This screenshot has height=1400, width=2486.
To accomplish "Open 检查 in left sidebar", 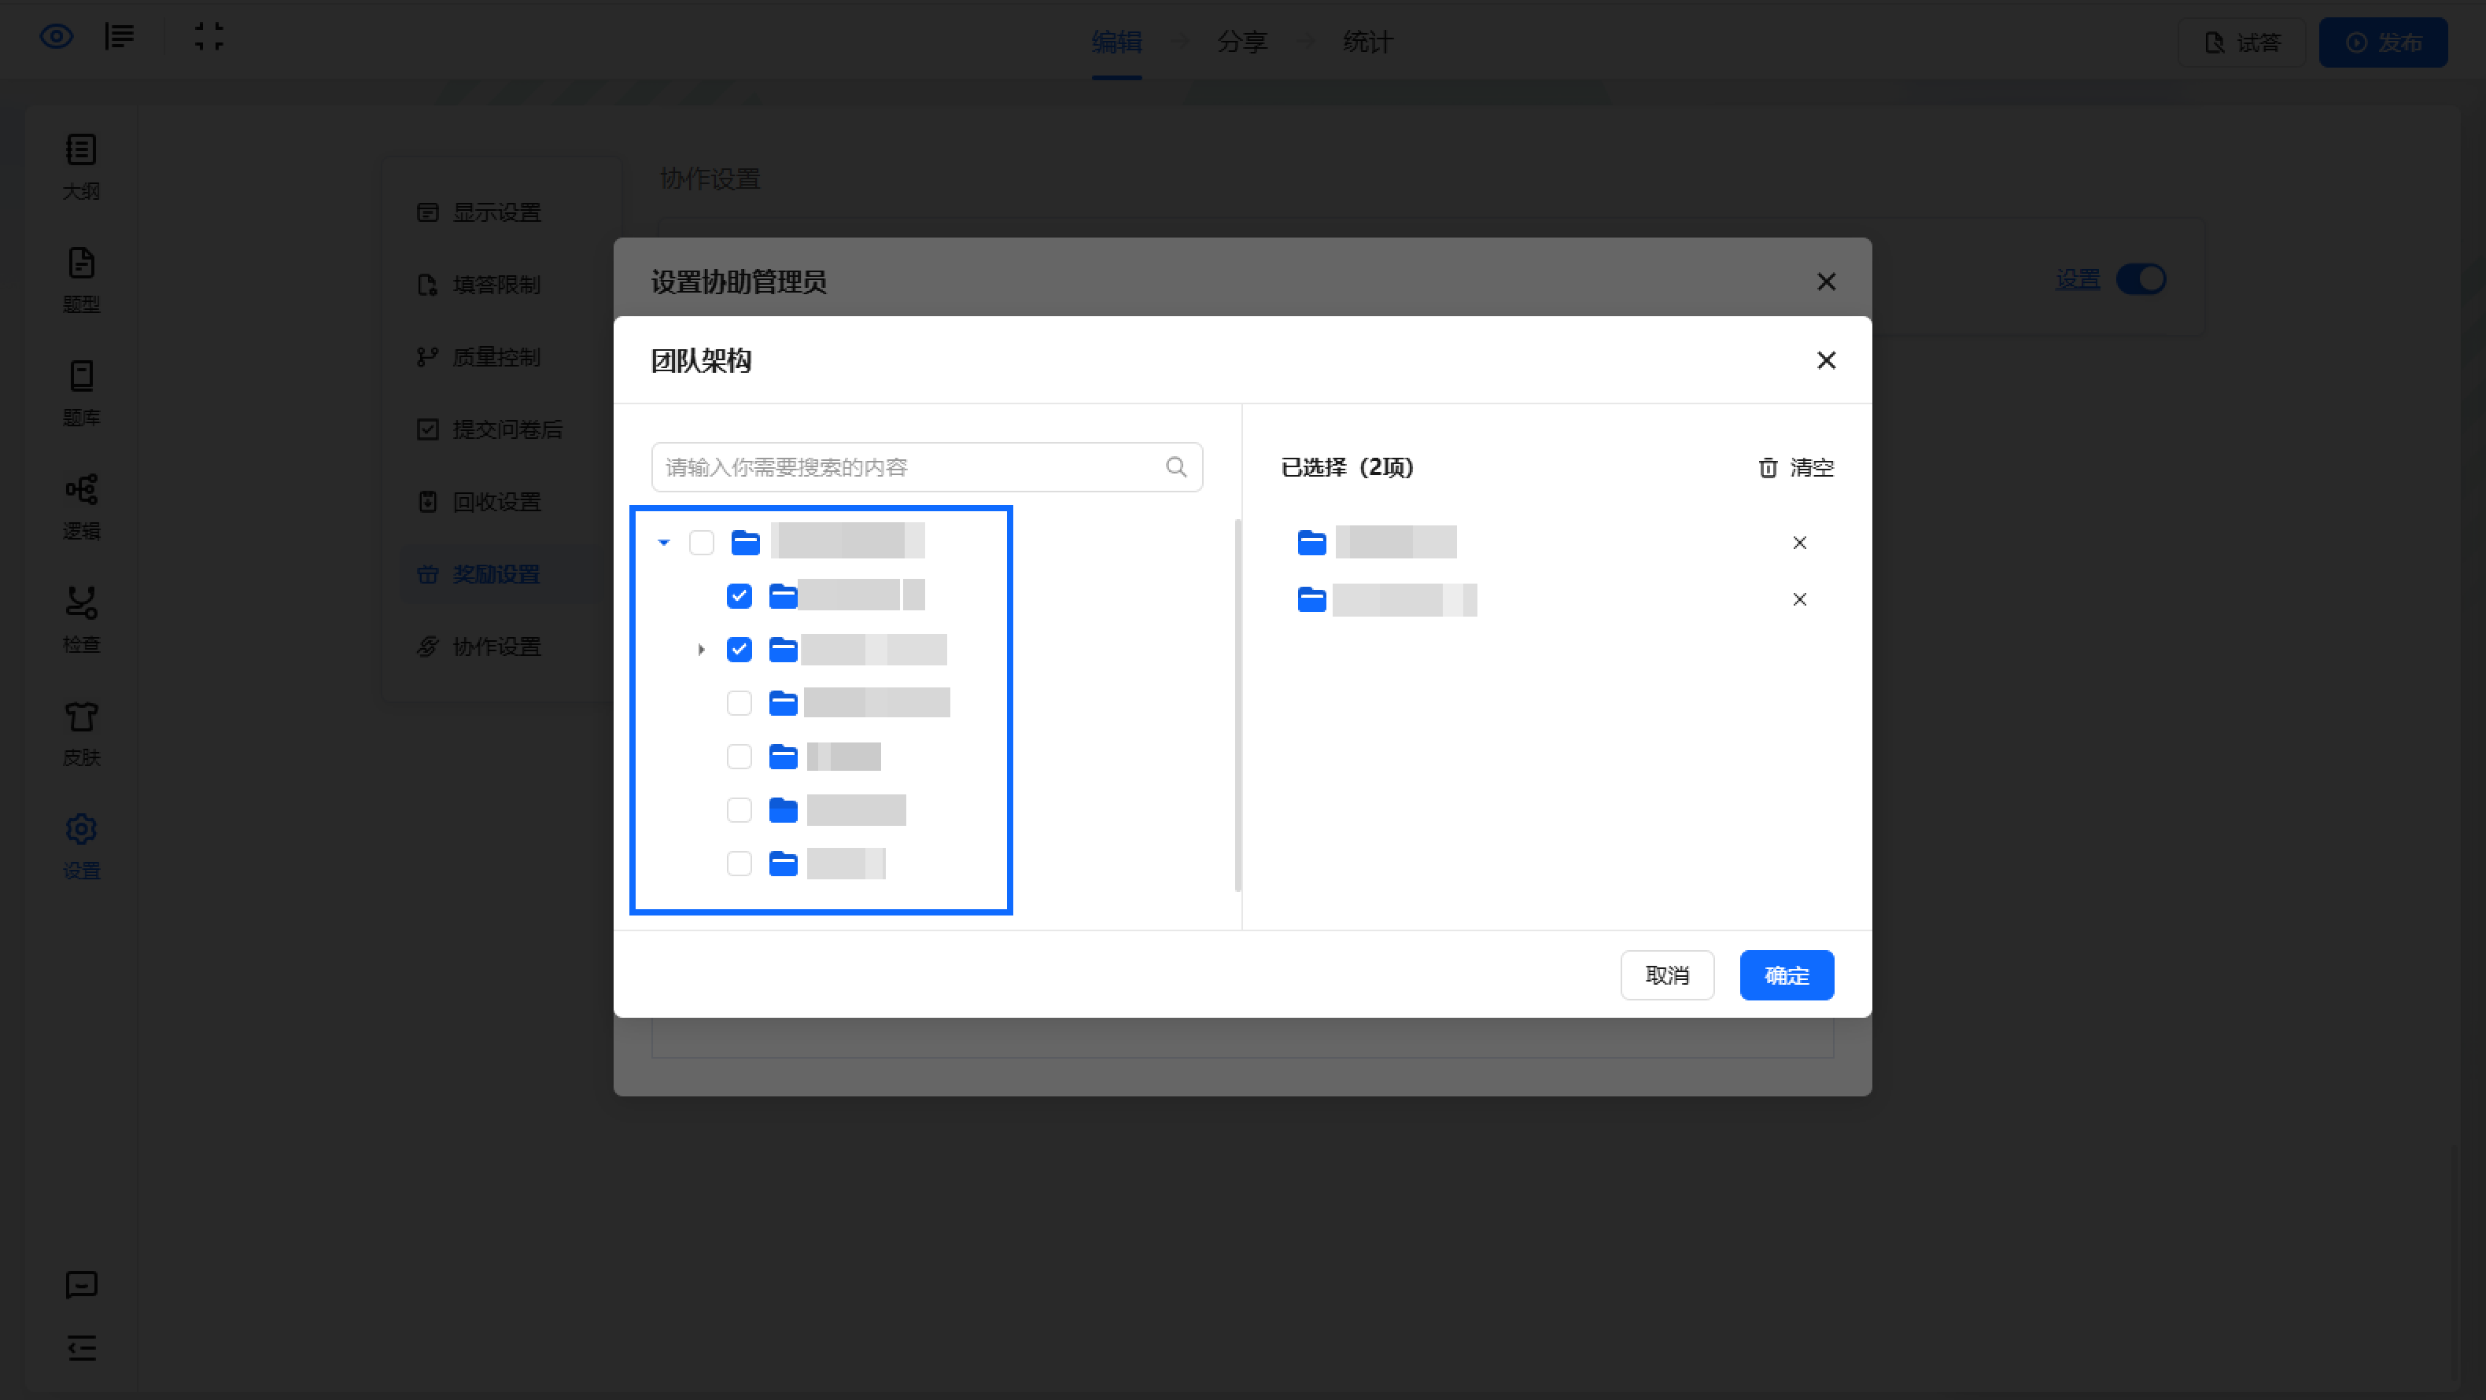I will click(81, 620).
